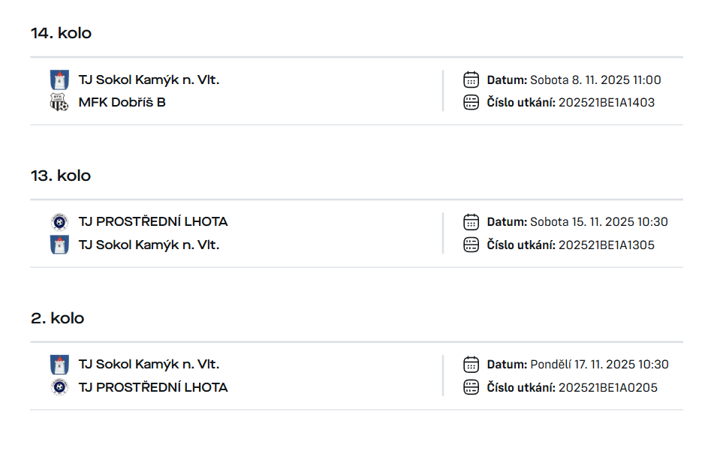Select the 13. kolo heading
Image resolution: width=717 pixels, height=451 pixels.
[x=61, y=176]
